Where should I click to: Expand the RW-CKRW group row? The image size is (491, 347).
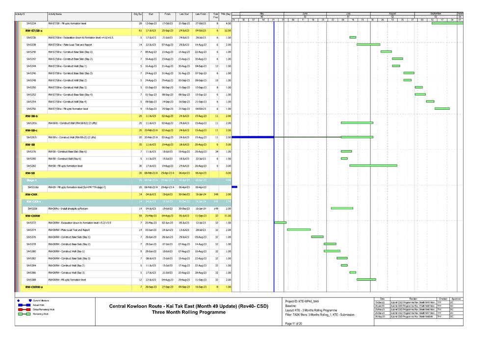[33, 216]
